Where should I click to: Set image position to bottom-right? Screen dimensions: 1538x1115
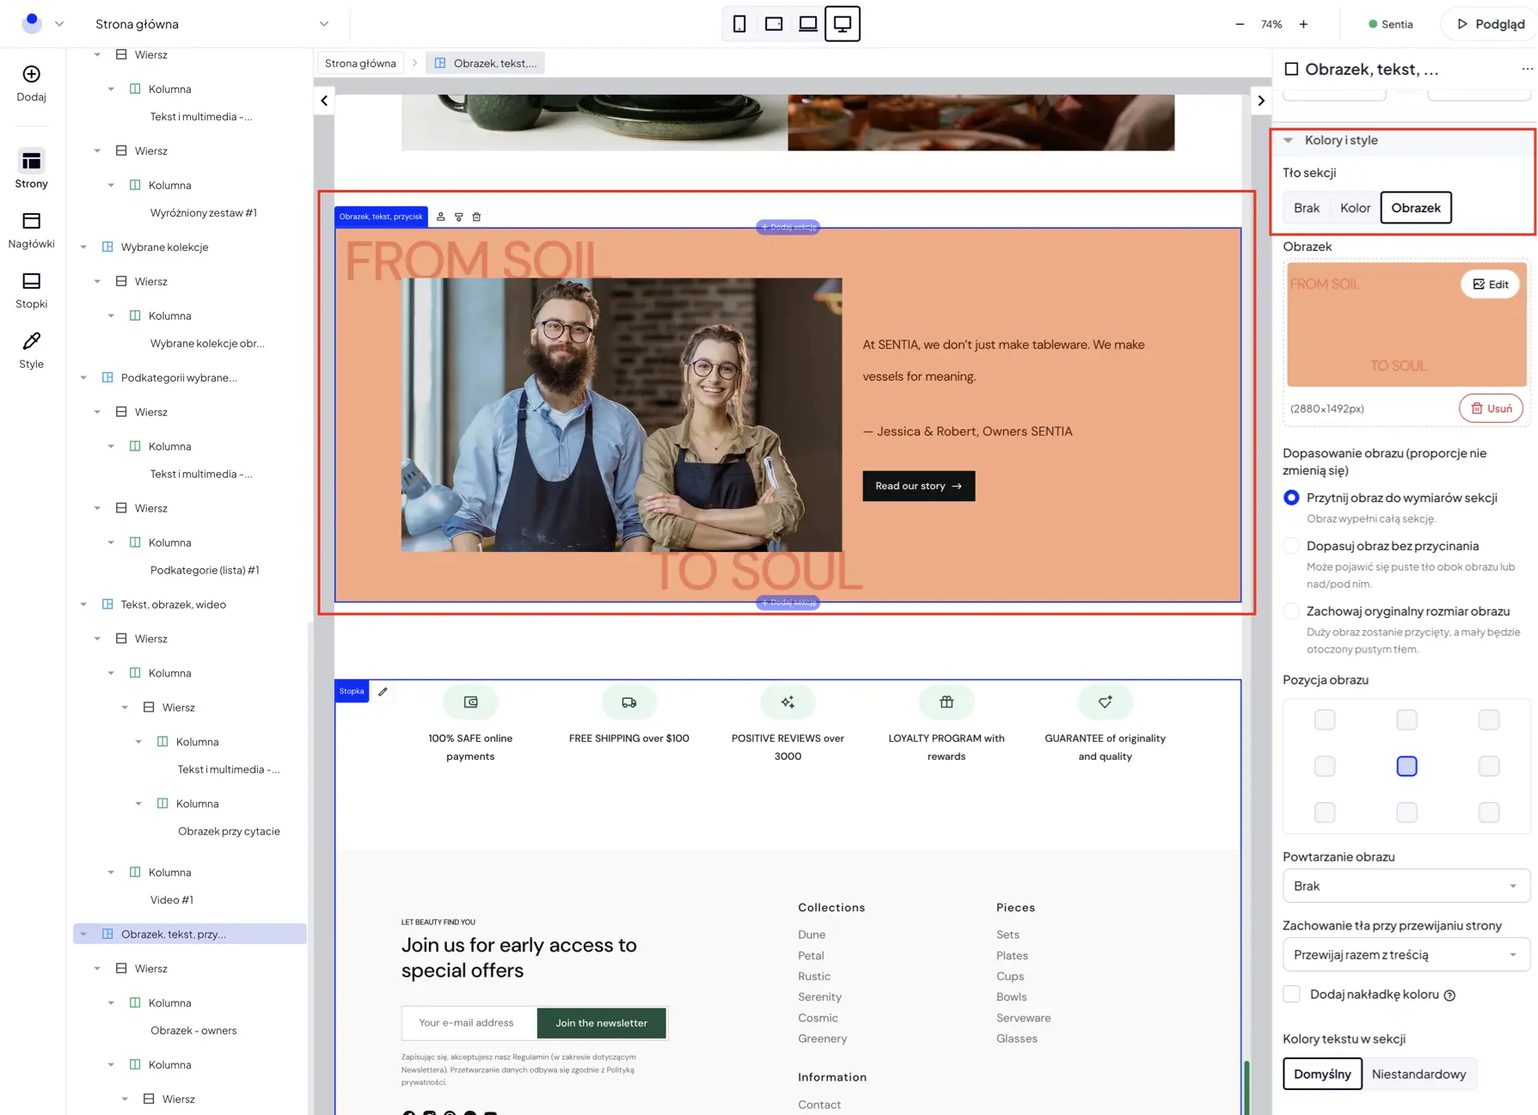pyautogui.click(x=1489, y=812)
